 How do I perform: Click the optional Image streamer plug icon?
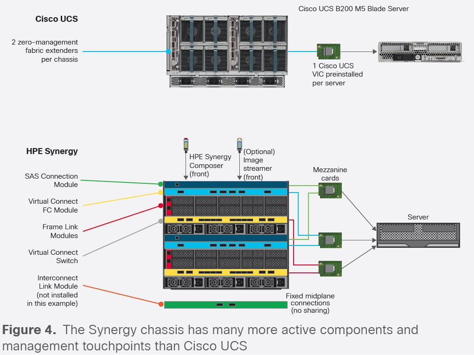pos(239,144)
